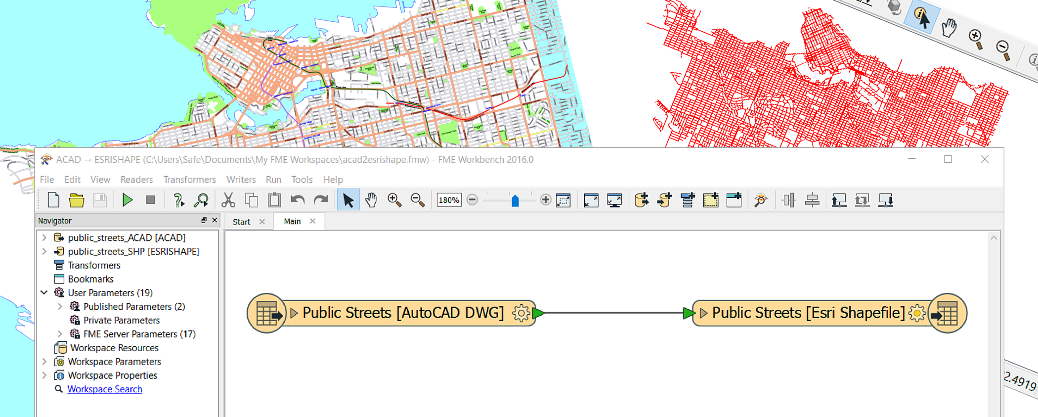Expand the public_streets_SHP [ESRISHAPE] writer node
Image resolution: width=1038 pixels, height=417 pixels.
point(44,251)
